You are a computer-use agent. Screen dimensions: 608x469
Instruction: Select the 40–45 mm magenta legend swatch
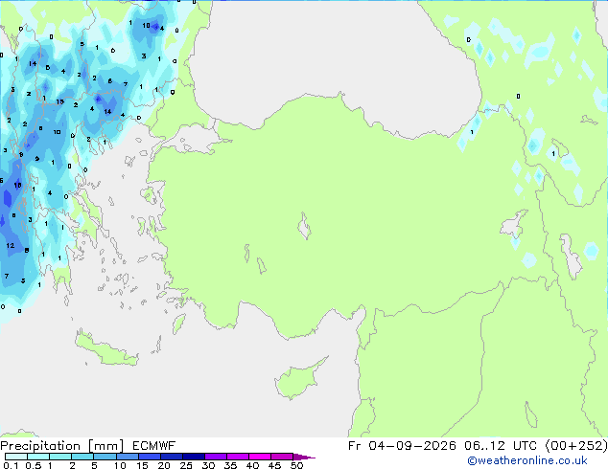pyautogui.click(x=260, y=457)
